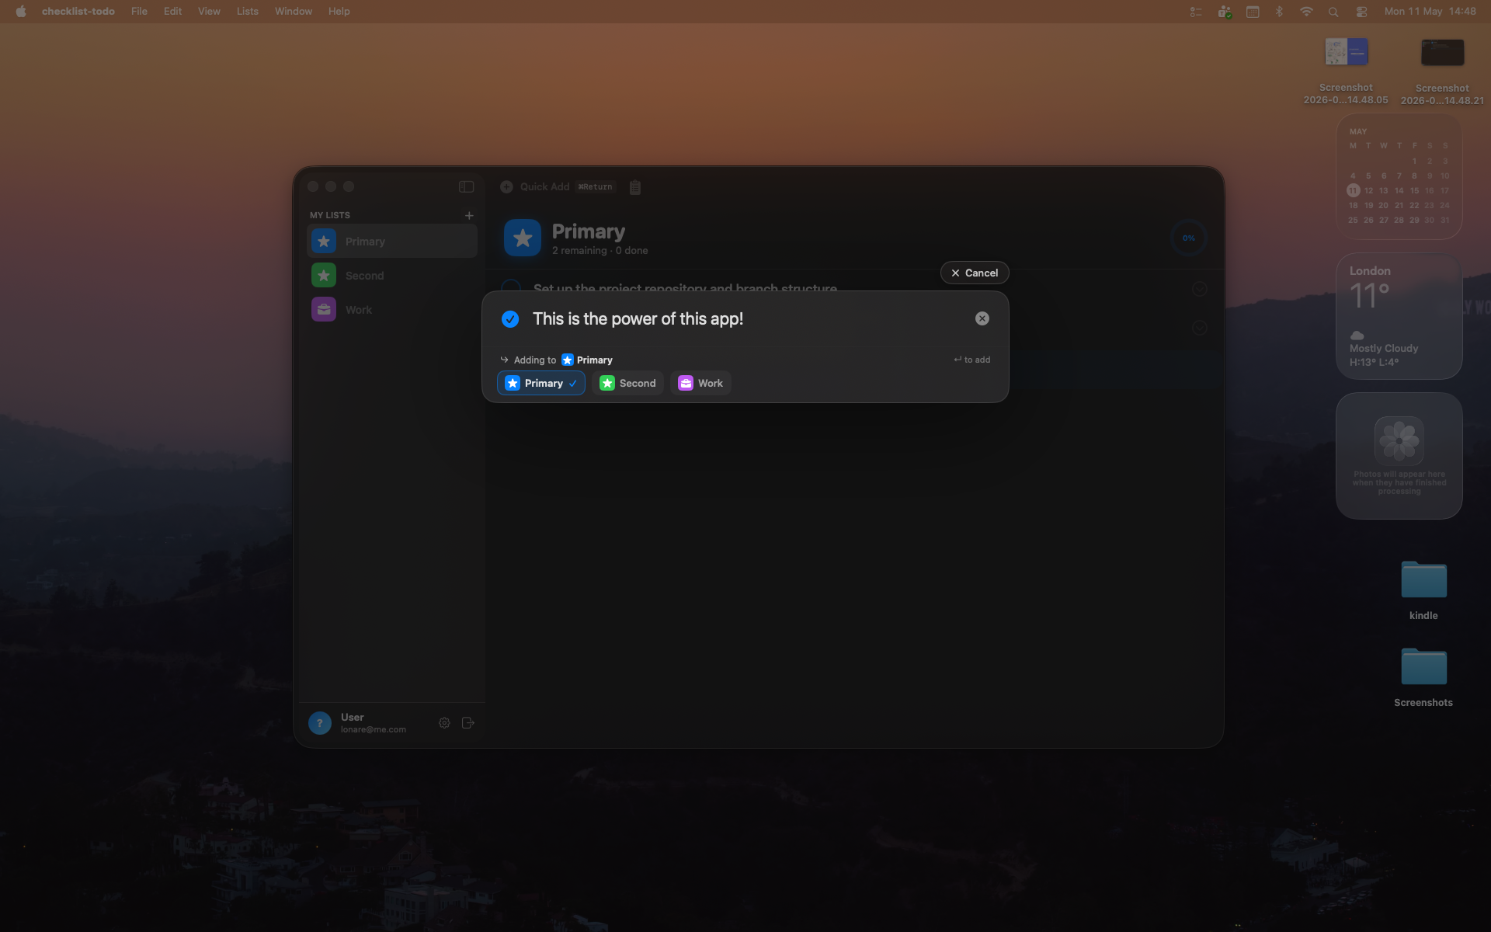This screenshot has height=932, width=1491.
Task: Click the large Primary star icon in header
Action: click(x=523, y=238)
